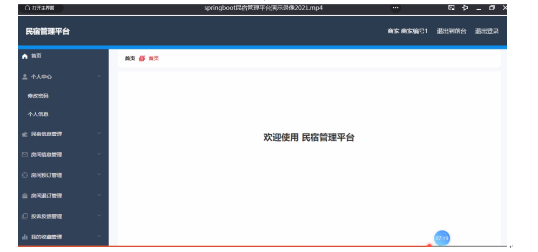Open the 个人信息 submenu item
The width and height of the screenshot is (538, 252).
38,115
